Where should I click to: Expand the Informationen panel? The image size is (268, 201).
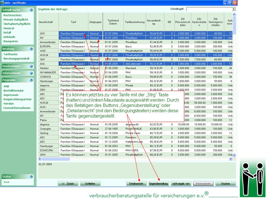(31, 73)
